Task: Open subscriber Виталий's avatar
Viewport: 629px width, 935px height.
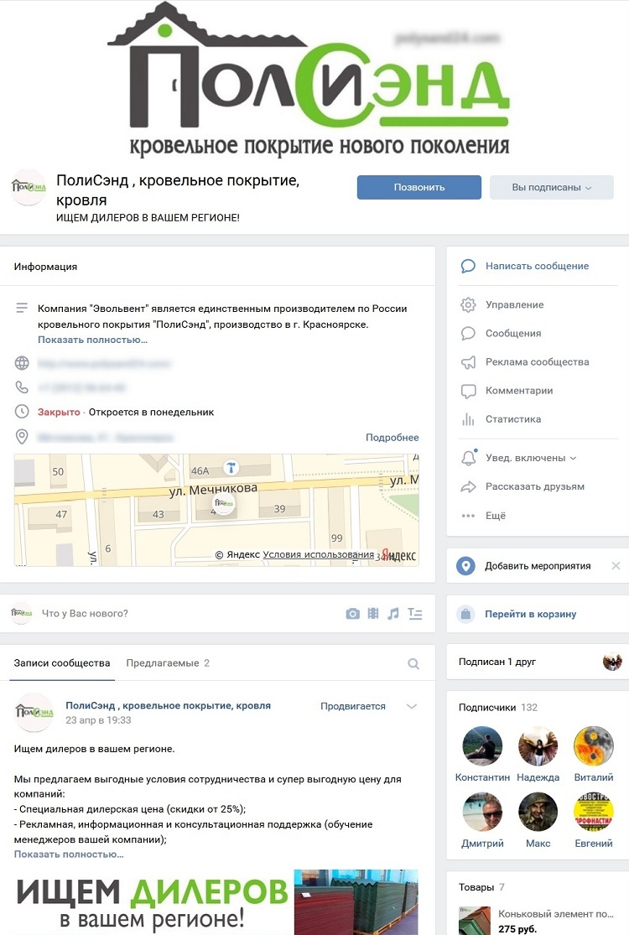Action: tap(593, 746)
